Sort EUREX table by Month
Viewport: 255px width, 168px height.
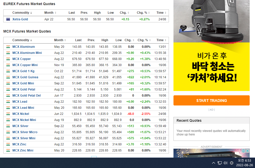coord(50,13)
